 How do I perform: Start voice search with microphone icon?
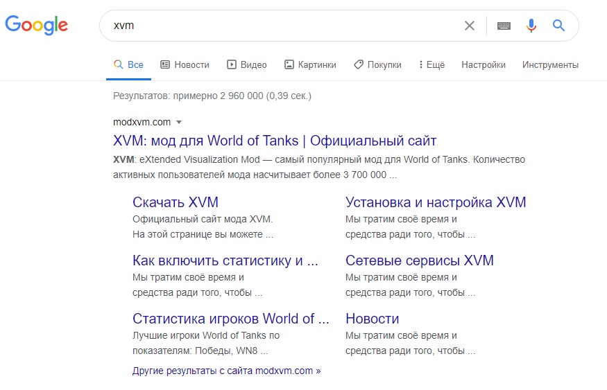coord(531,26)
